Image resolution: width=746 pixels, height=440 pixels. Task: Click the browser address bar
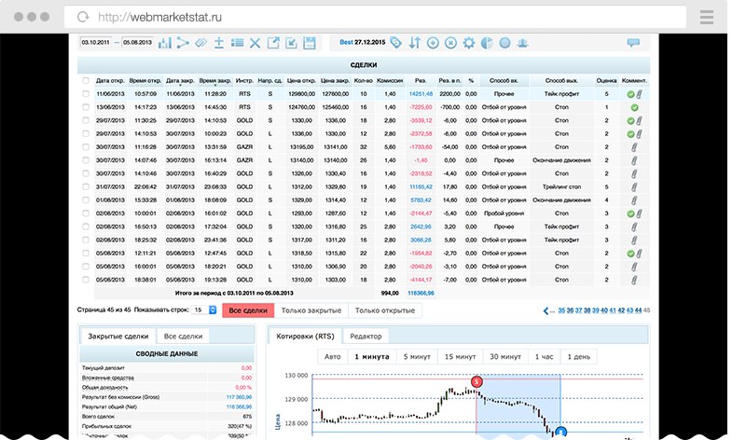click(x=375, y=17)
